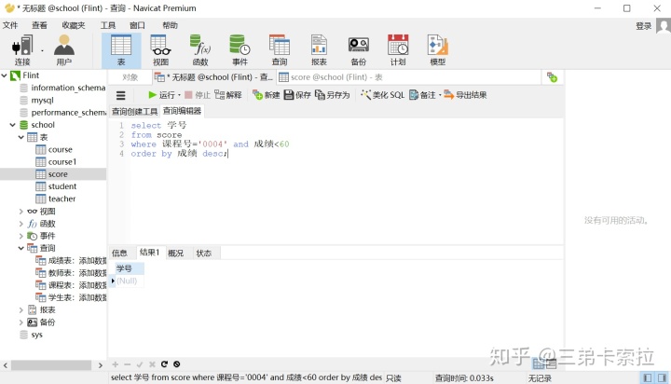Create a new query with 新建
Screen dimensions: 671x384
(267, 95)
